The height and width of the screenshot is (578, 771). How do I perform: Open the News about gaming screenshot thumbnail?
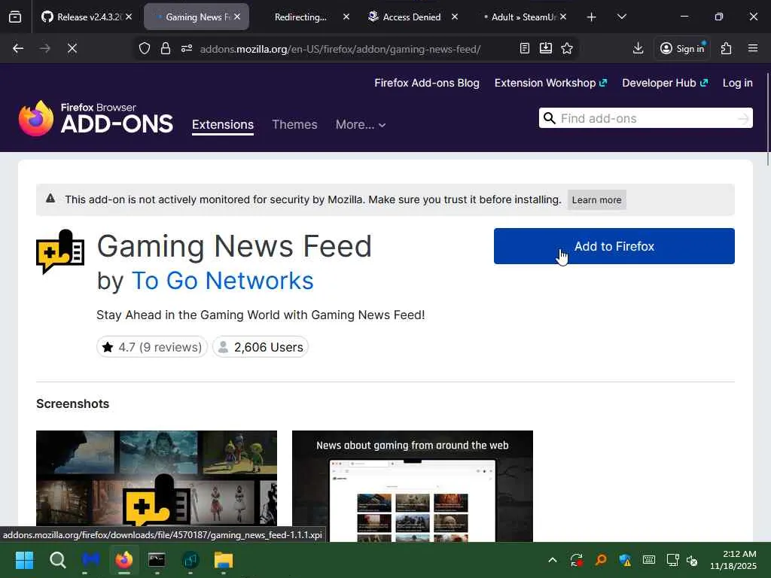point(412,485)
